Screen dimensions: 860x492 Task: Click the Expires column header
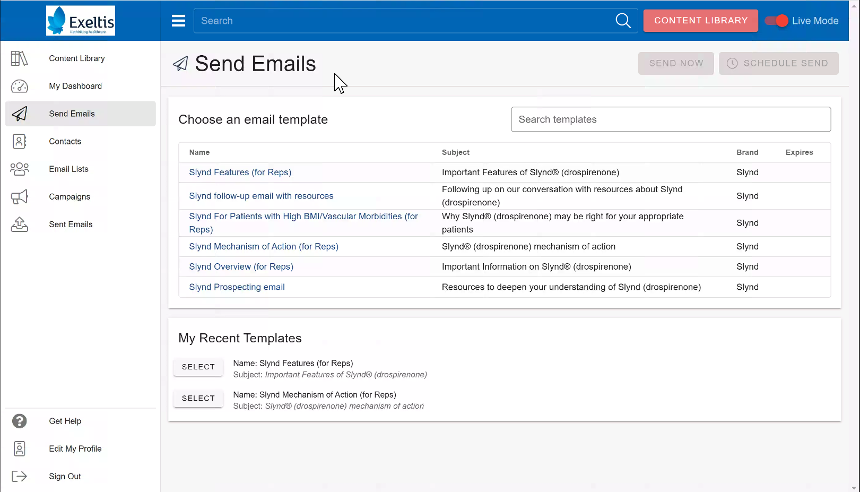(x=799, y=152)
